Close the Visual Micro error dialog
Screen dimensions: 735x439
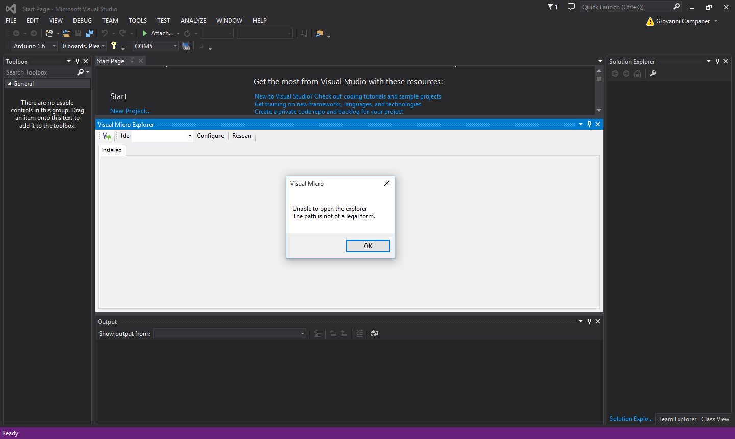click(x=387, y=183)
